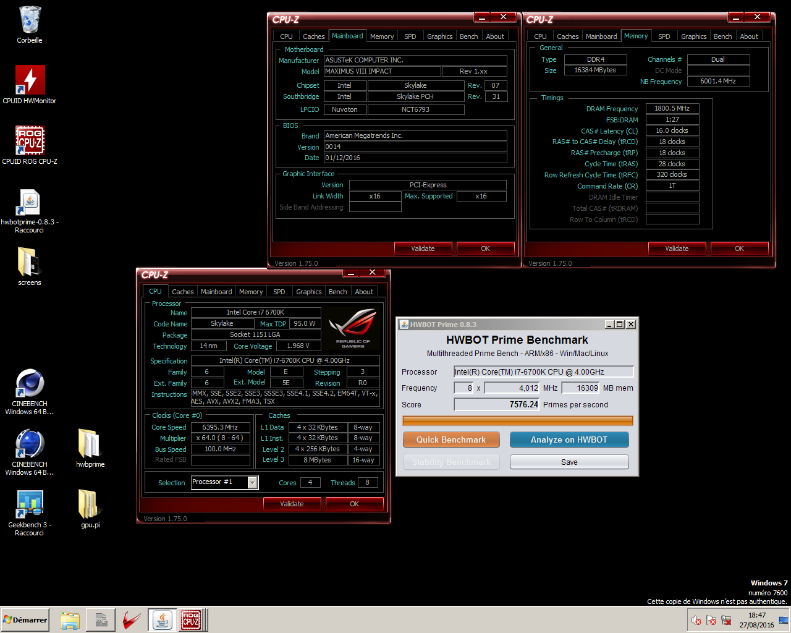Open Windows Explorer from the taskbar
The width and height of the screenshot is (791, 633).
click(x=70, y=620)
